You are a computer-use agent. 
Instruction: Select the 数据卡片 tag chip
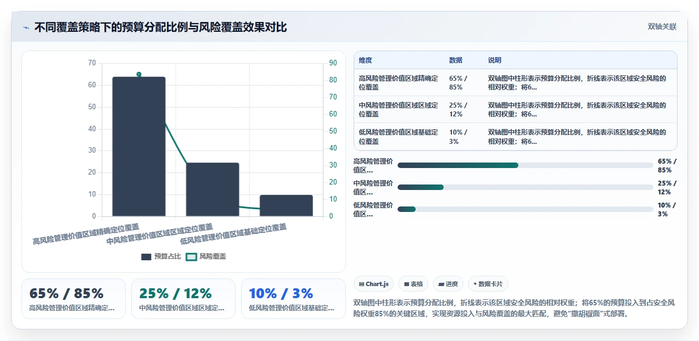pyautogui.click(x=488, y=284)
